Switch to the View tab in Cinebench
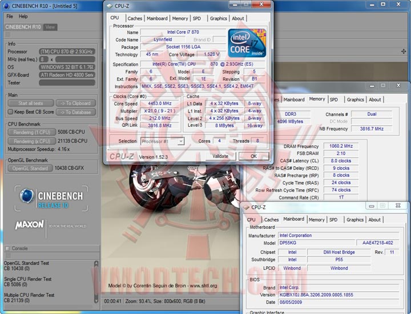This screenshot has width=411, height=314. (x=50, y=27)
